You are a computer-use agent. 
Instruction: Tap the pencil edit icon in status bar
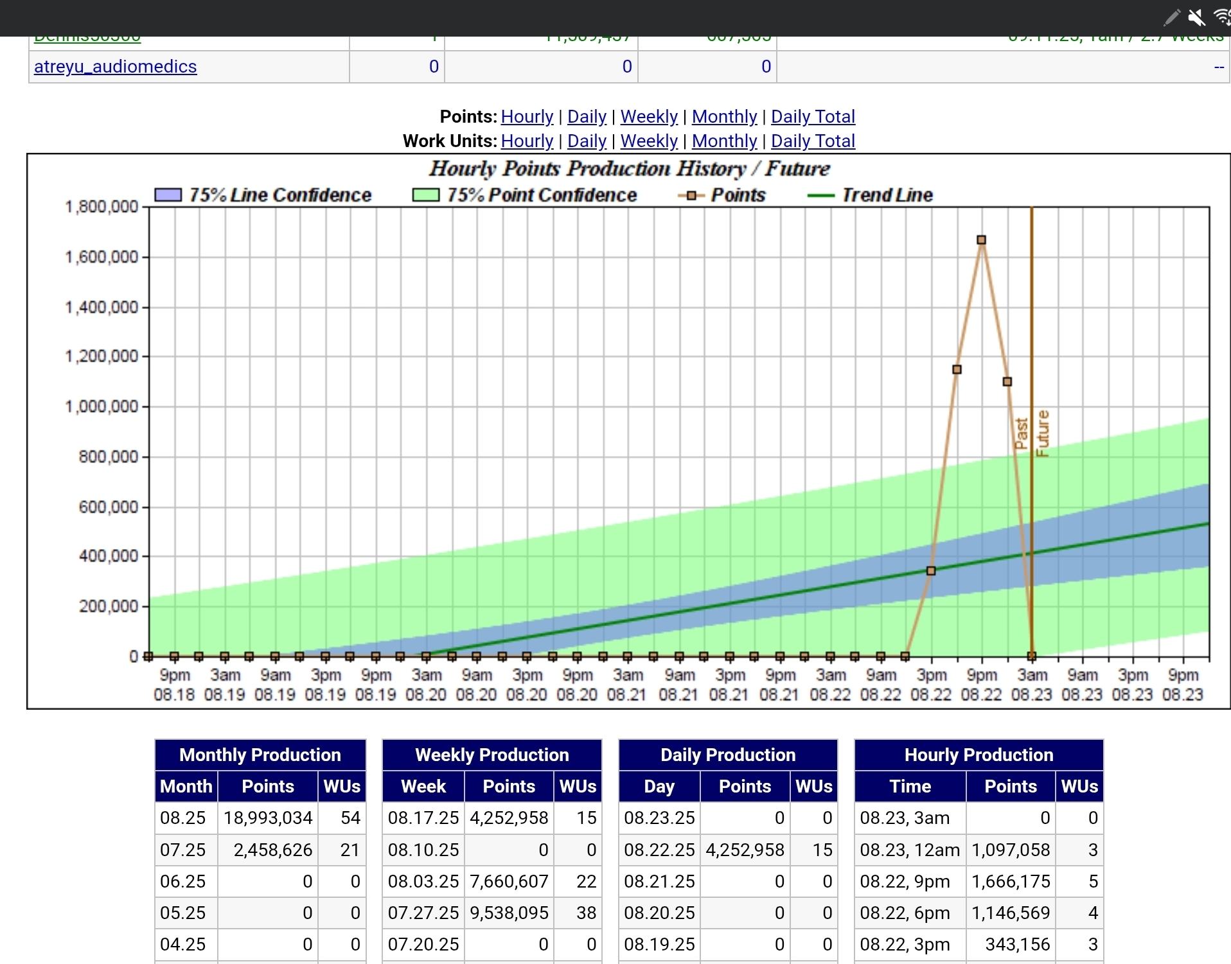point(1171,17)
